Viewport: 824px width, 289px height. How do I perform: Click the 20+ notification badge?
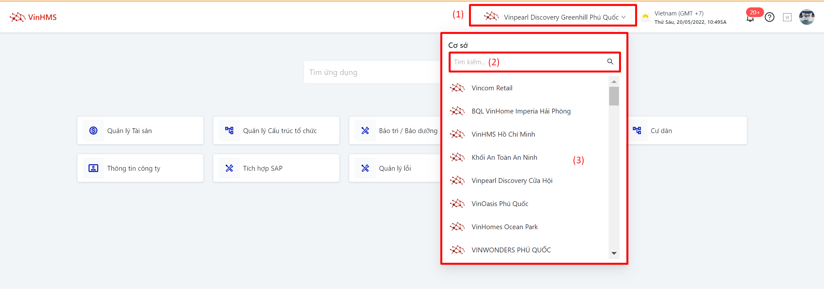(x=754, y=12)
